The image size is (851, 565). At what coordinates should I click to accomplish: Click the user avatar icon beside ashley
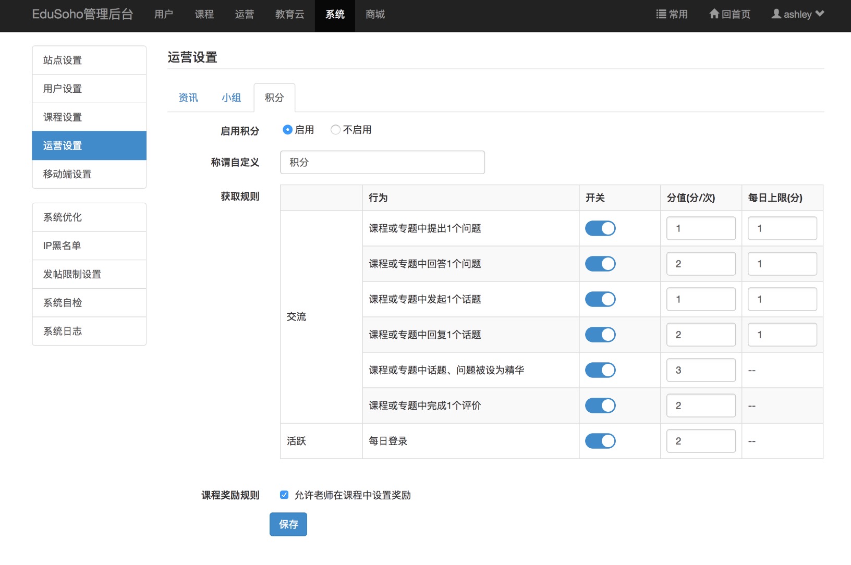click(x=776, y=14)
